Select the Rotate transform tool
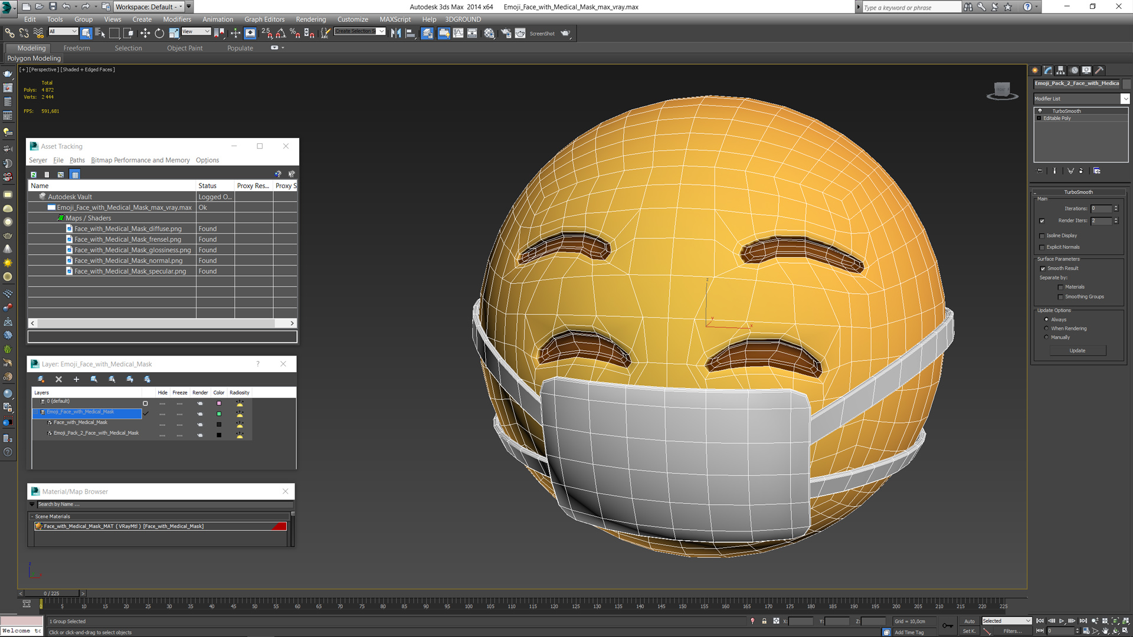1133x637 pixels. click(159, 34)
